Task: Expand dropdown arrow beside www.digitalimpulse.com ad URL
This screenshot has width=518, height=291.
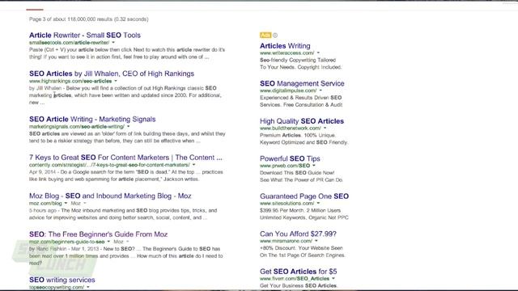Action: tap(321, 91)
